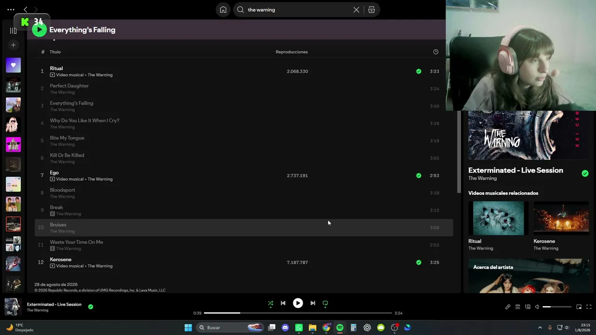Toggle repeat mode
The height and width of the screenshot is (335, 596).
(x=325, y=303)
